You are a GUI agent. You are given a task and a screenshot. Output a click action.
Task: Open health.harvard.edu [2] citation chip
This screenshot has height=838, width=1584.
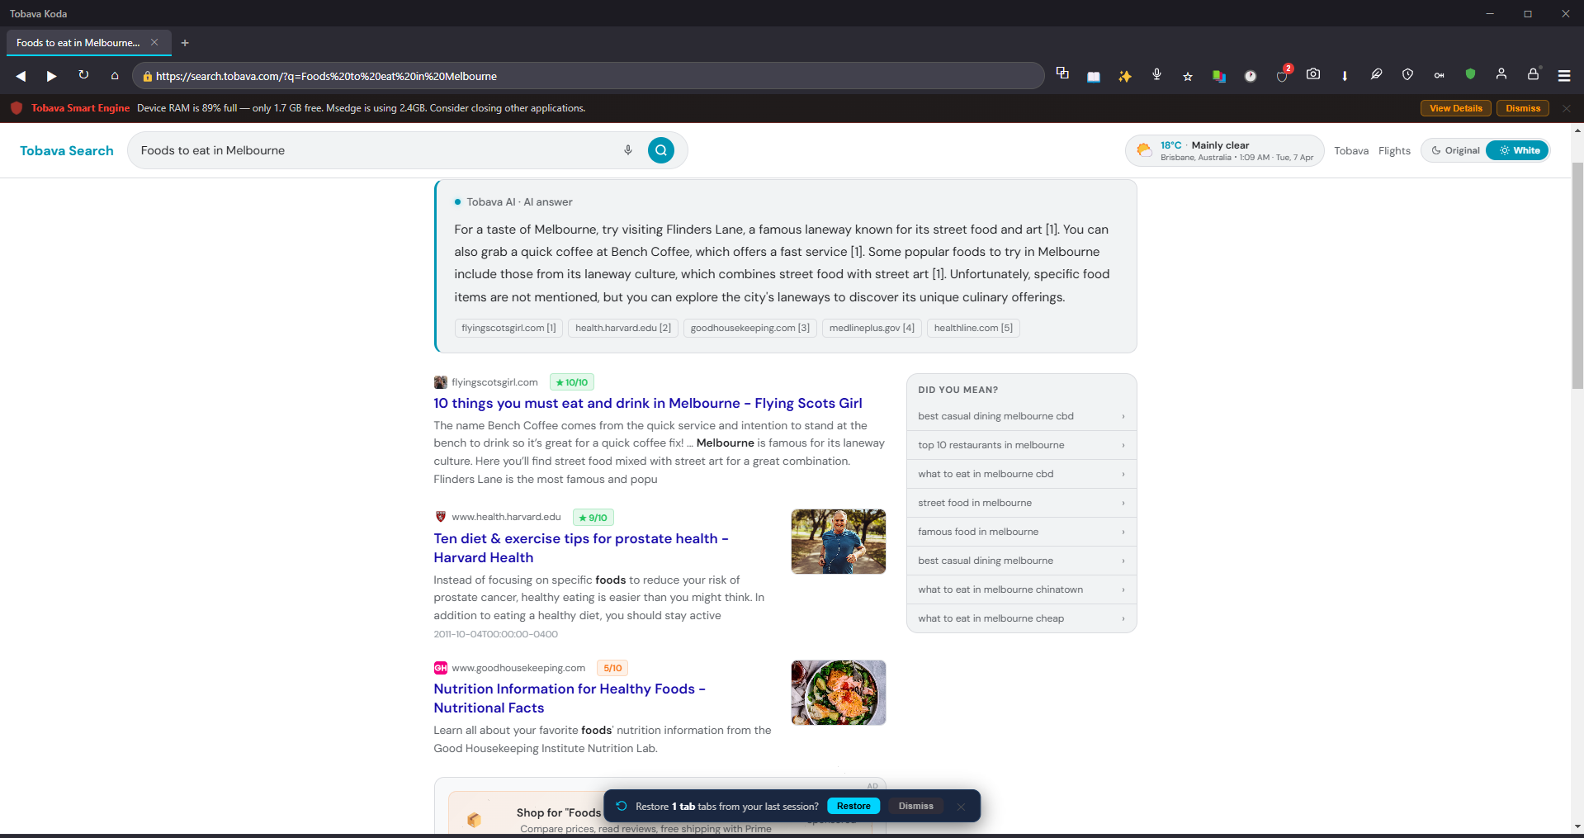click(x=623, y=328)
